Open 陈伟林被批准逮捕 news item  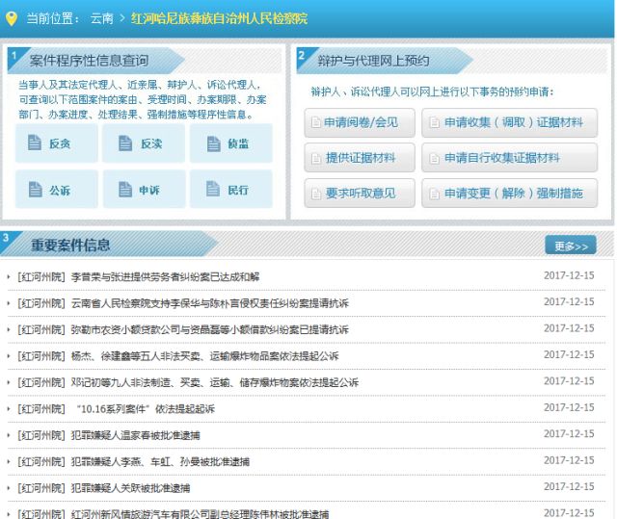pos(200,514)
